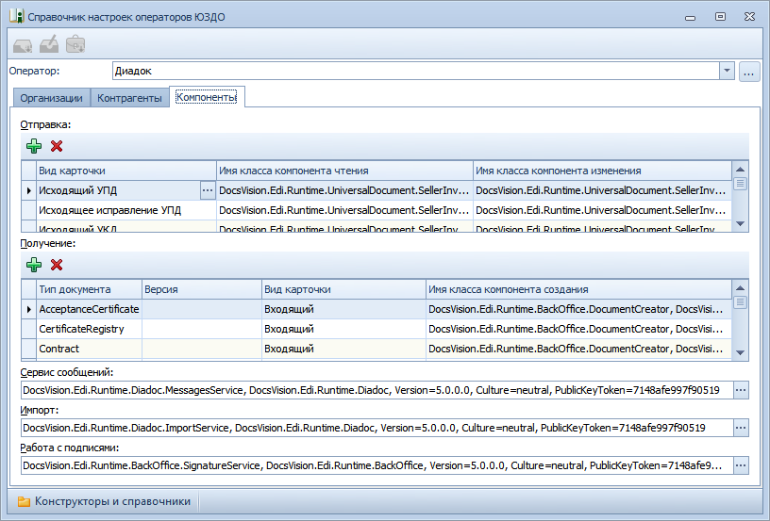Image resolution: width=770 pixels, height=521 pixels.
Task: Select the Компоненты tab
Action: 207,96
